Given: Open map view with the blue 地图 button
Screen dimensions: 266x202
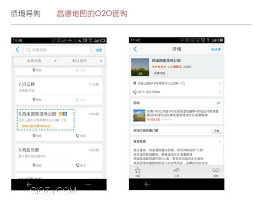Looking at the screenshot, I should (x=99, y=50).
